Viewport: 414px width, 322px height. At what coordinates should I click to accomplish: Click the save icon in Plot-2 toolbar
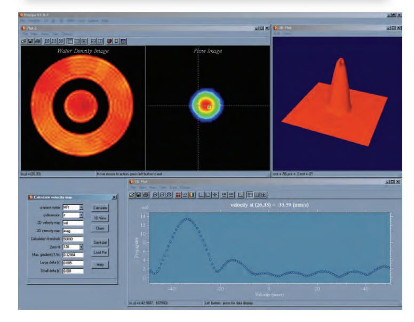(x=30, y=40)
